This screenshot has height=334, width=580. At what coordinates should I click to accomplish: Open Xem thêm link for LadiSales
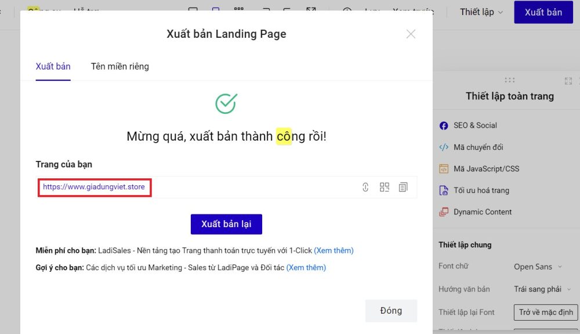point(333,251)
